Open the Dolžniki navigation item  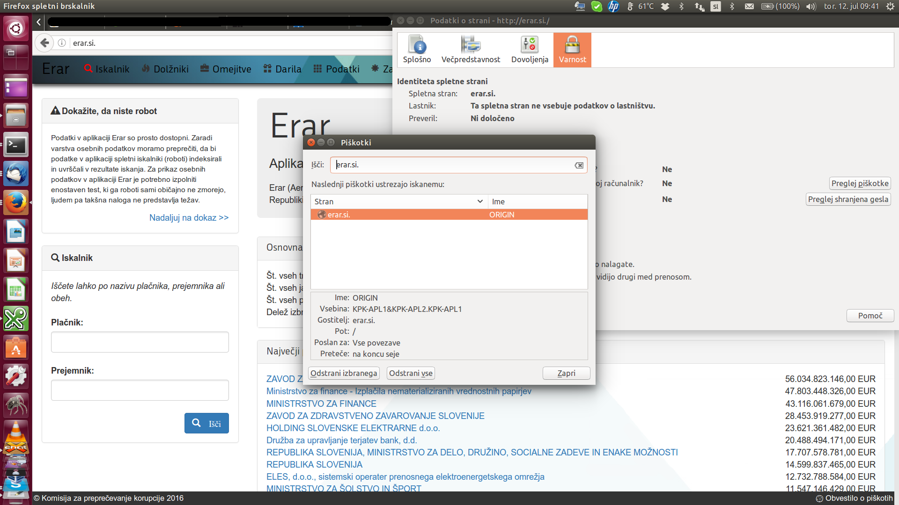(x=165, y=69)
